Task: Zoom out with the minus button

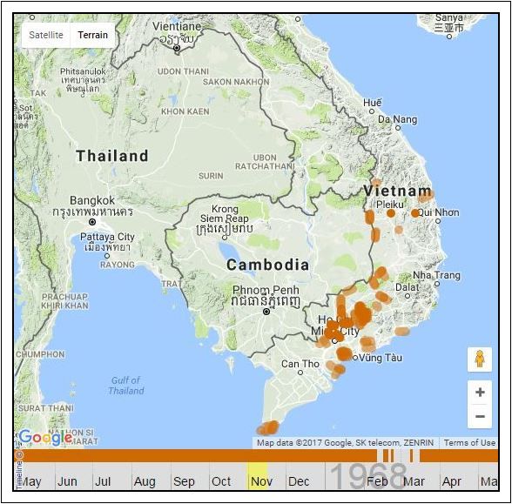Action: (x=480, y=416)
